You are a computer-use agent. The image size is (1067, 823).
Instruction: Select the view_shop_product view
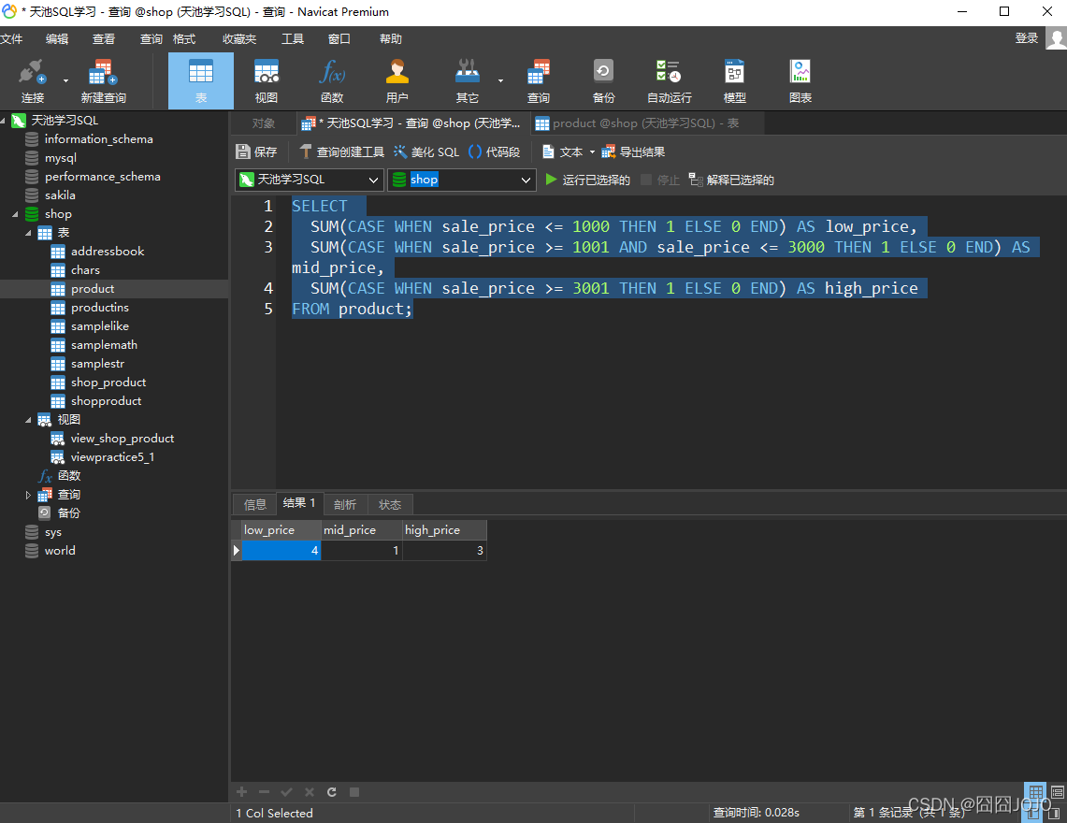[123, 439]
